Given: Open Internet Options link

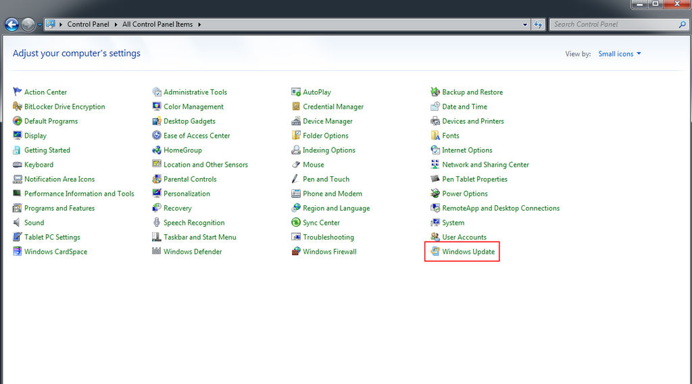Looking at the screenshot, I should coord(468,150).
